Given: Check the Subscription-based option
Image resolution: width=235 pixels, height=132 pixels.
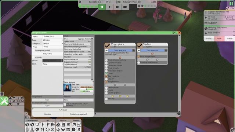Looking at the screenshot, I should point(33,51).
